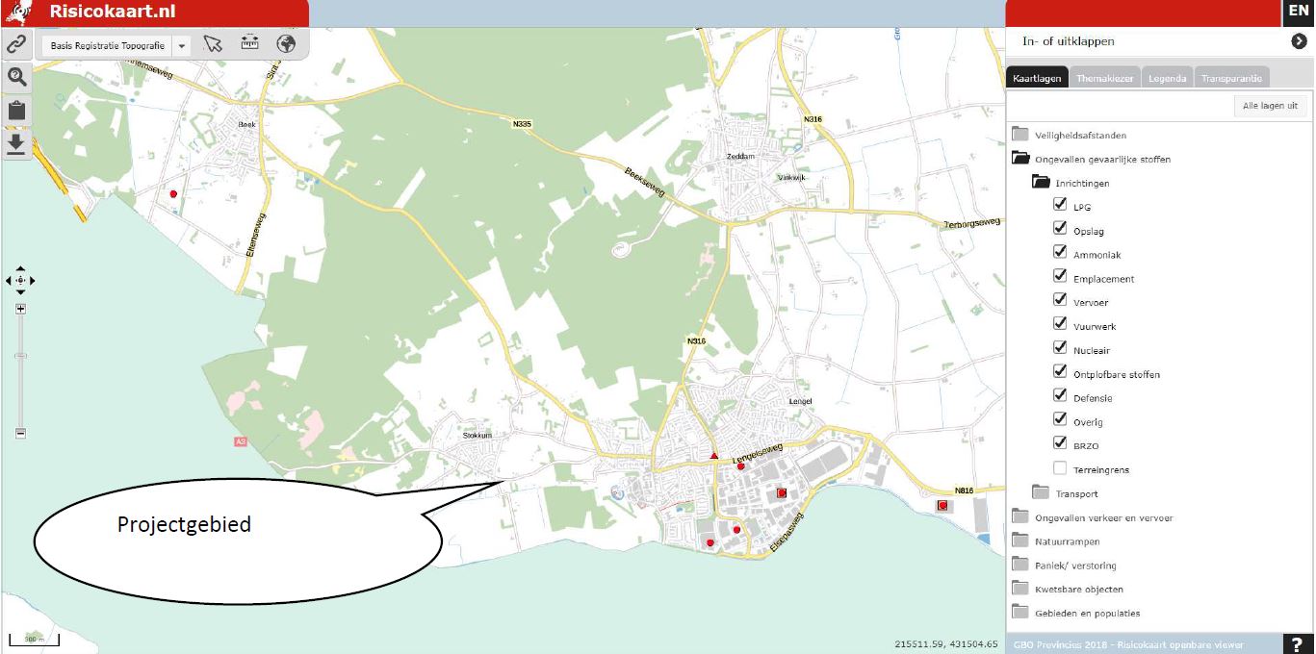The image size is (1316, 654).
Task: Collapse panel with In- of uitklappen arrow
Action: [x=1298, y=41]
